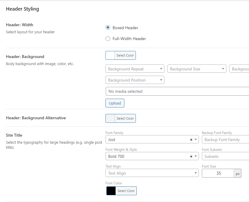249x202 pixels.
Task: Click dropdown arrow of Font Weight field
Action: tap(196, 156)
